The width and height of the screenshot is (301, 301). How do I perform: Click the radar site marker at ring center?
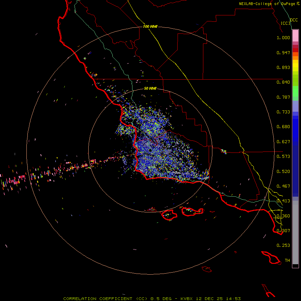click(150, 150)
